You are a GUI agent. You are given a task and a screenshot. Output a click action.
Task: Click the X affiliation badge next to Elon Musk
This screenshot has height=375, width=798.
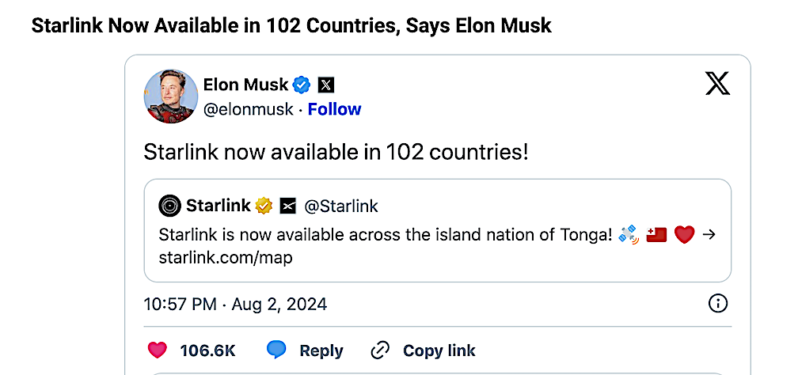point(325,85)
